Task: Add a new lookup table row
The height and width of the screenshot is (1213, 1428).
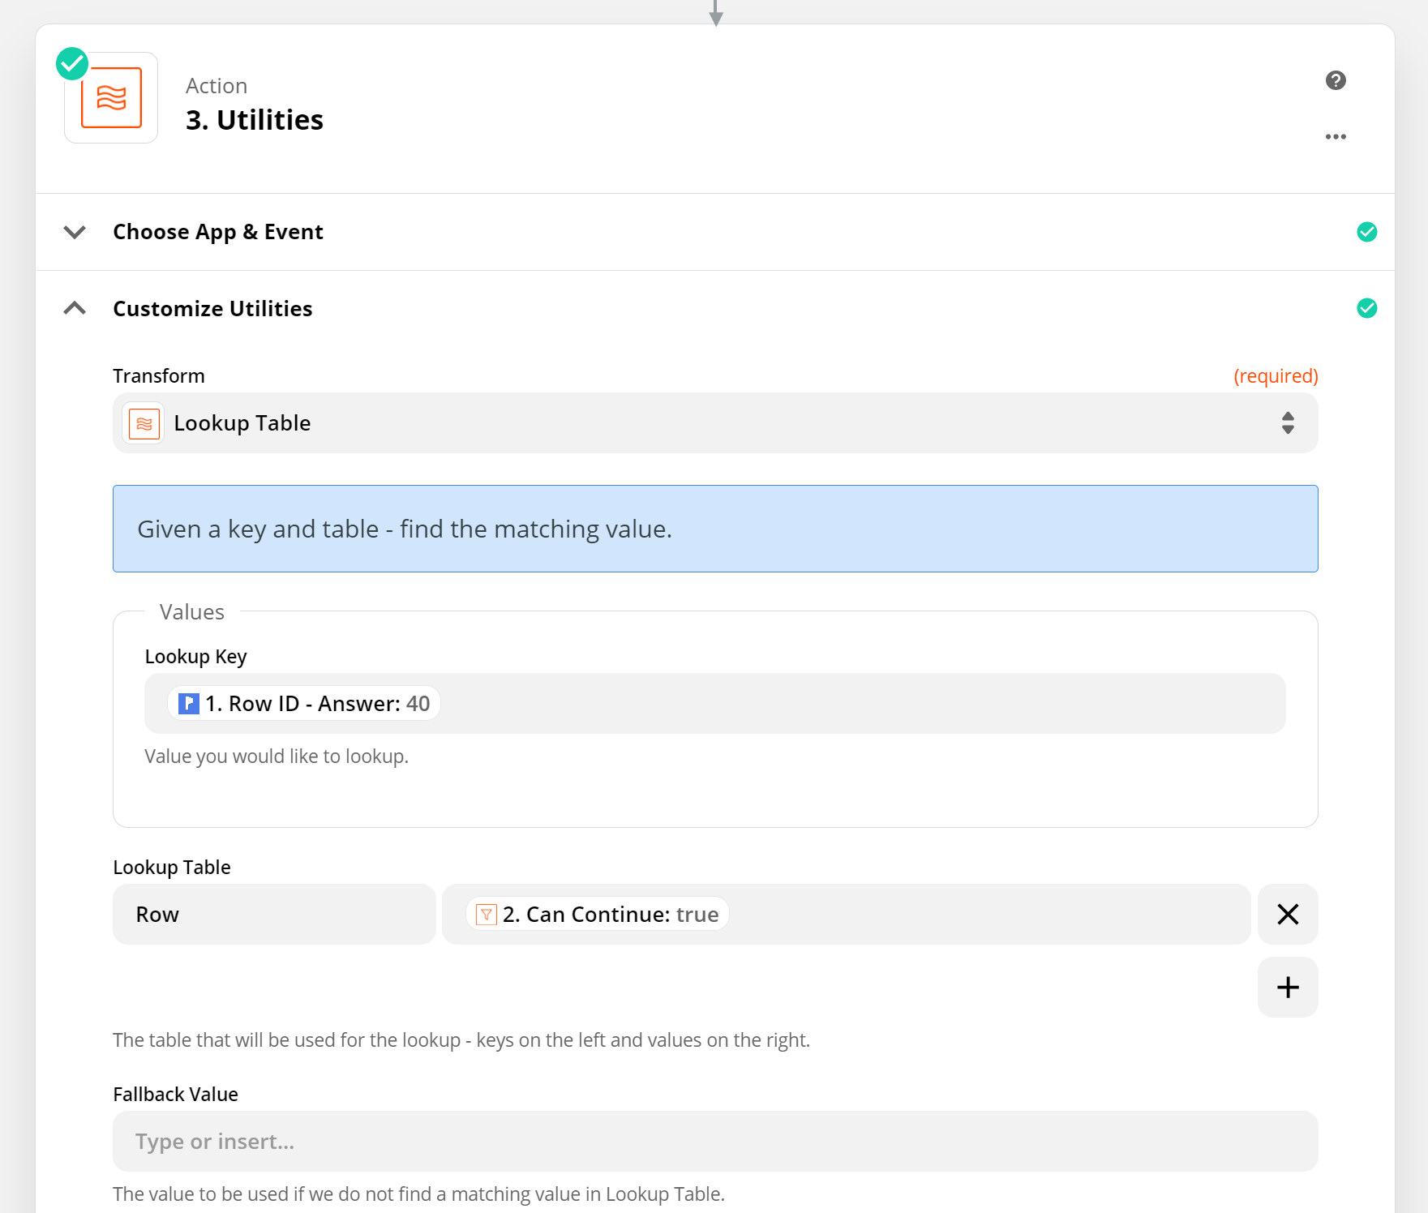Action: click(1288, 987)
